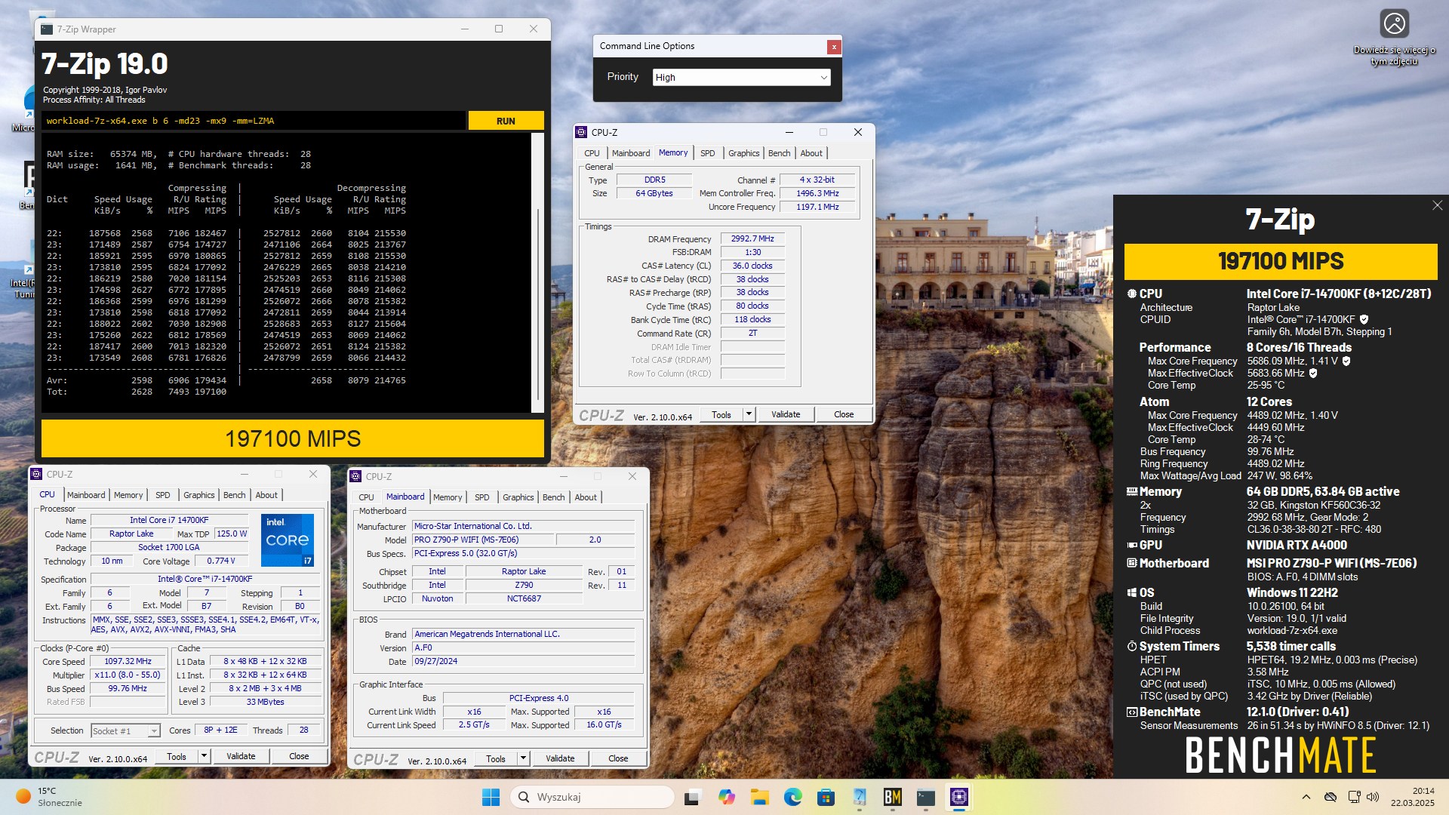Click the BIOS Date value 09/27/2024
1449x815 pixels.
click(x=524, y=661)
